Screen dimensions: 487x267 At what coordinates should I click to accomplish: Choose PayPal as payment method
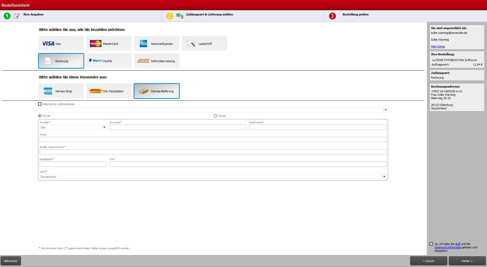(x=109, y=61)
